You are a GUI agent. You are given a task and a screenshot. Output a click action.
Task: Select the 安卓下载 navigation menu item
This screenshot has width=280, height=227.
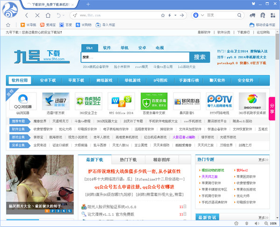click(x=48, y=80)
